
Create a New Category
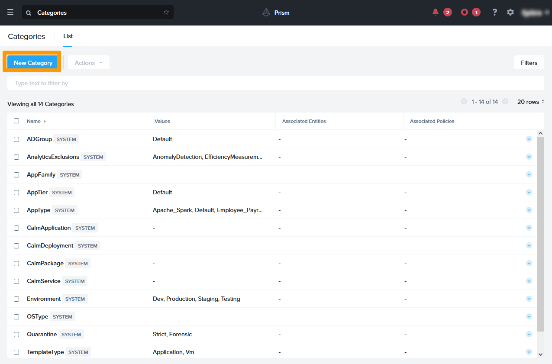32,62
